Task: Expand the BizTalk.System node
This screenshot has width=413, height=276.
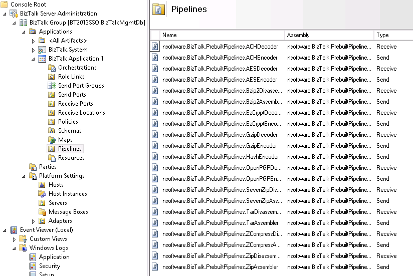Action: click(x=33, y=50)
